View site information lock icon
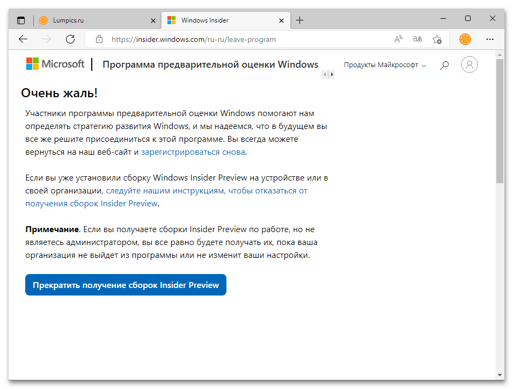This screenshot has height=389, width=513. (x=99, y=39)
